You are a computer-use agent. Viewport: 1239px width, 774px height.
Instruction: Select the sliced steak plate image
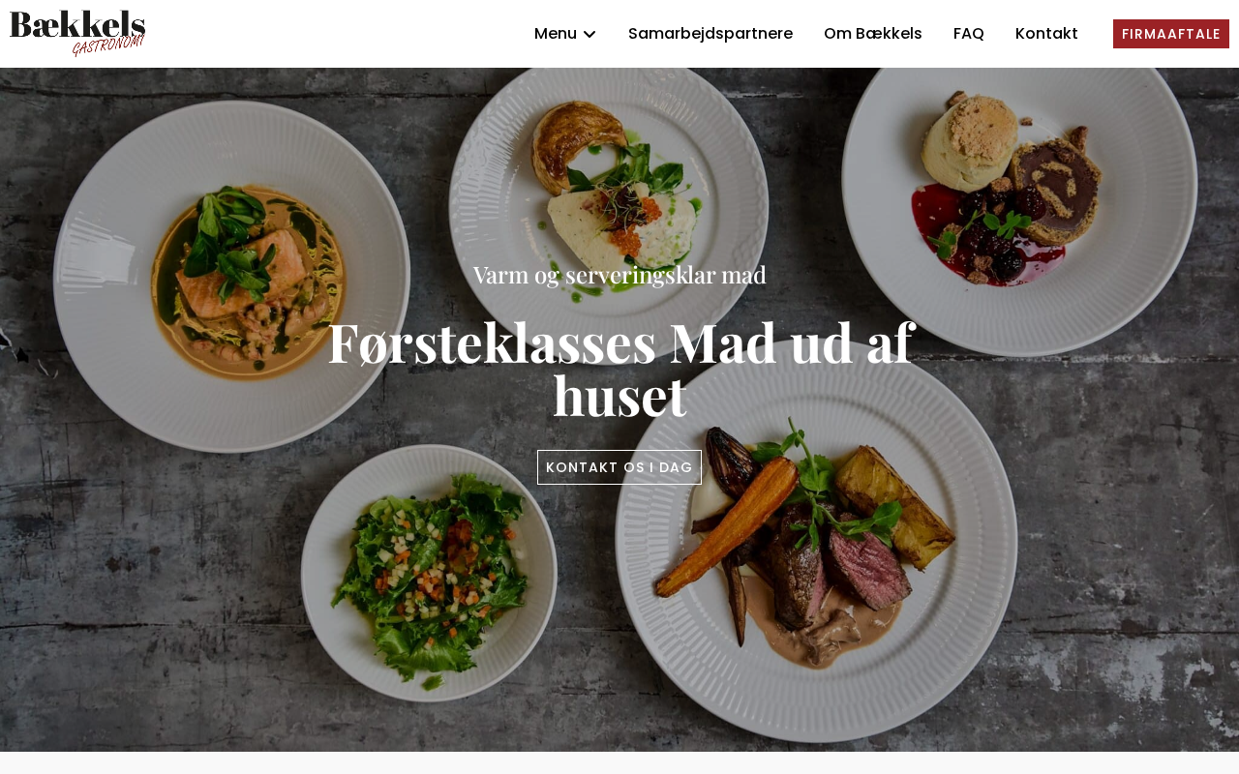click(x=816, y=541)
